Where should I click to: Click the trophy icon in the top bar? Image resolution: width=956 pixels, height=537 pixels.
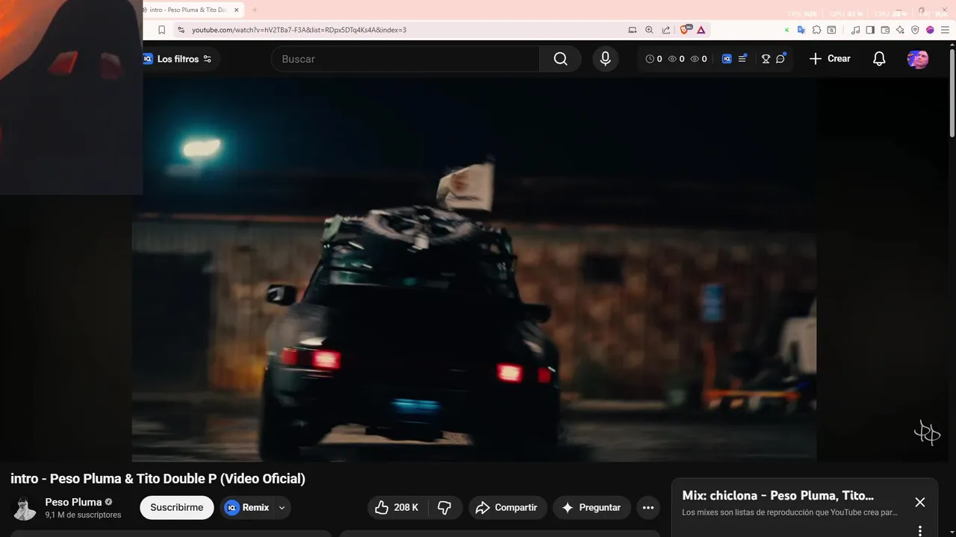(x=766, y=59)
